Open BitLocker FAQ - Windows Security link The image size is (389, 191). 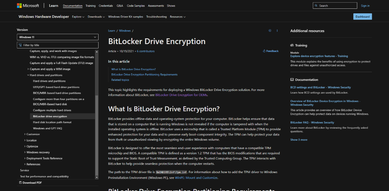(x=312, y=122)
